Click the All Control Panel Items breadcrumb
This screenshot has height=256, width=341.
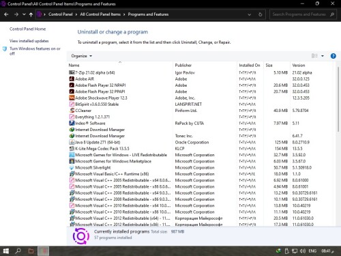click(x=100, y=14)
